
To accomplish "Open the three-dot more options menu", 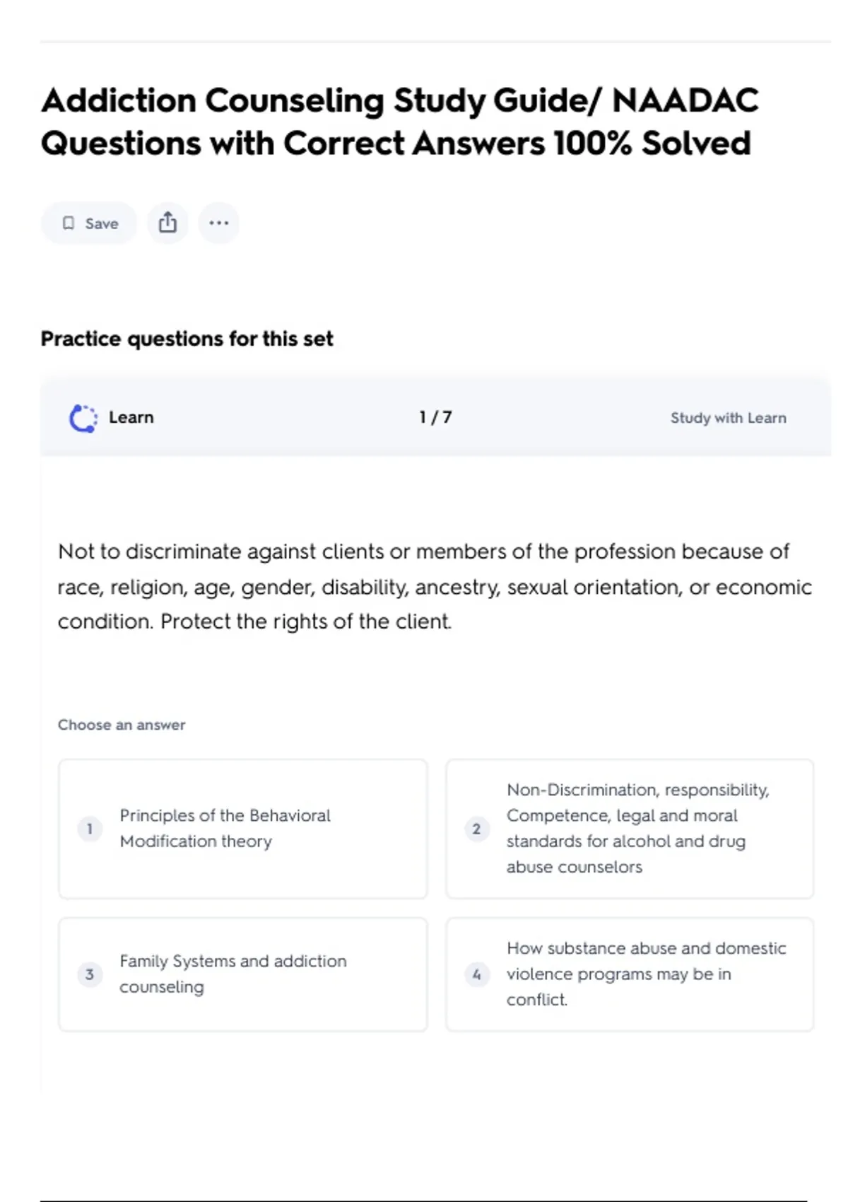I will click(218, 223).
